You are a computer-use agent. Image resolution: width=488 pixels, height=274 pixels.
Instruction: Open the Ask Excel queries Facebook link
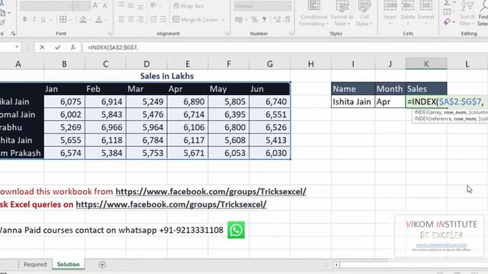[171, 205]
